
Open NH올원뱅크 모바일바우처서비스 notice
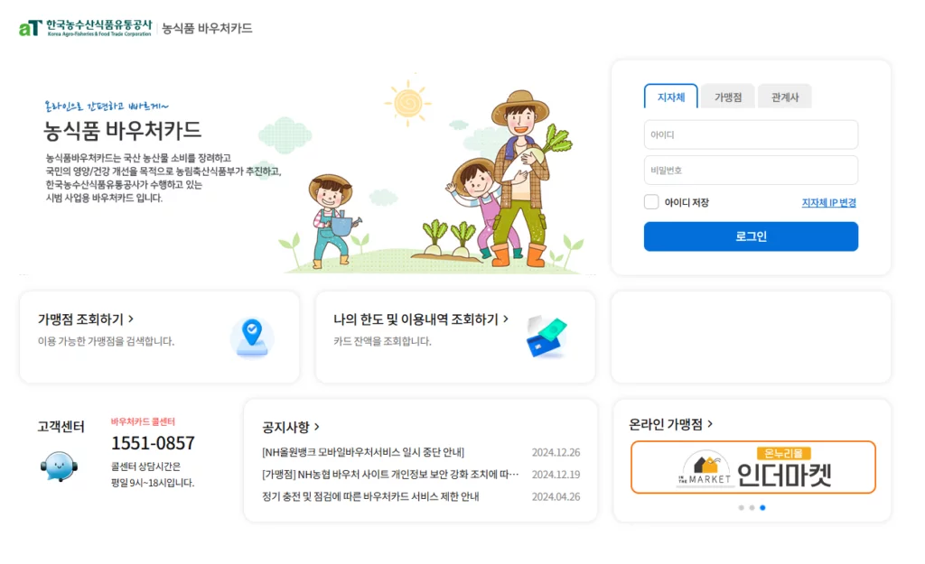pos(363,452)
